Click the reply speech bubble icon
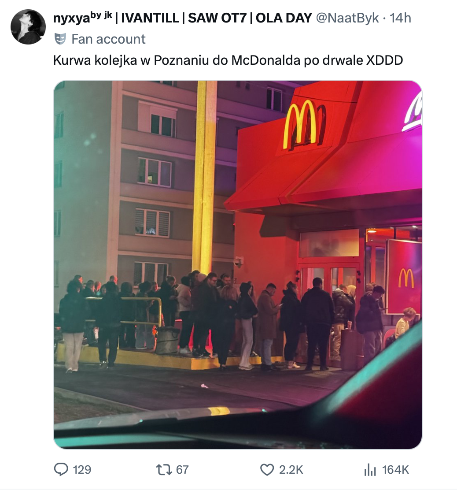The image size is (457, 490). [61, 469]
